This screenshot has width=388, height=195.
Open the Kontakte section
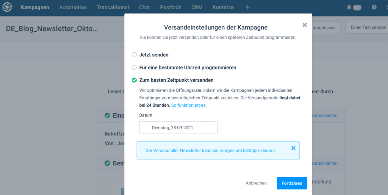[223, 8]
